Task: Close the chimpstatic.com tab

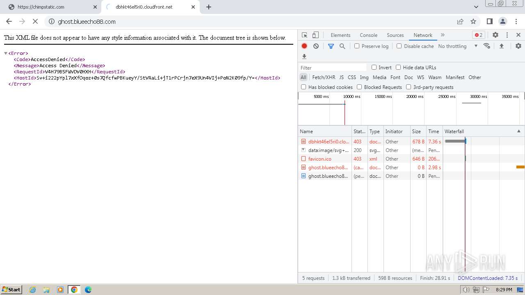Action: 95,7
